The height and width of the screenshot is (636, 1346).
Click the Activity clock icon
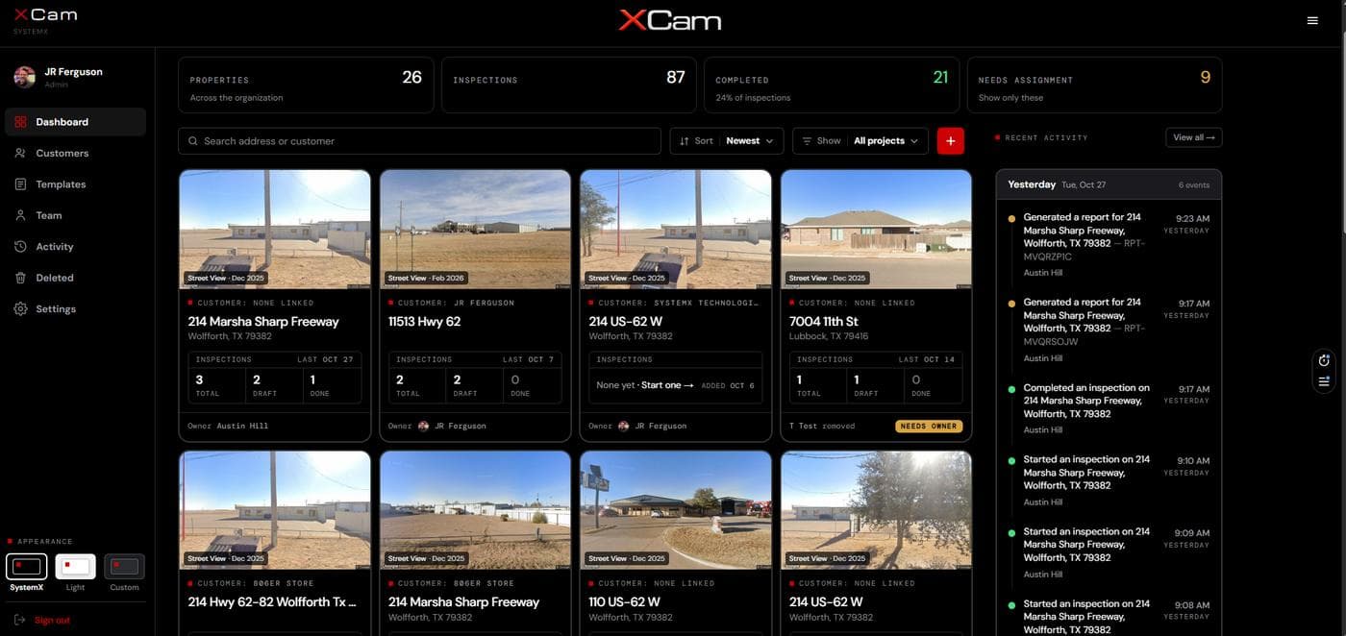point(20,247)
